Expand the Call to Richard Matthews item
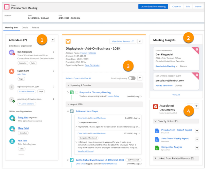The height and width of the screenshot is (170, 207). [68, 160]
